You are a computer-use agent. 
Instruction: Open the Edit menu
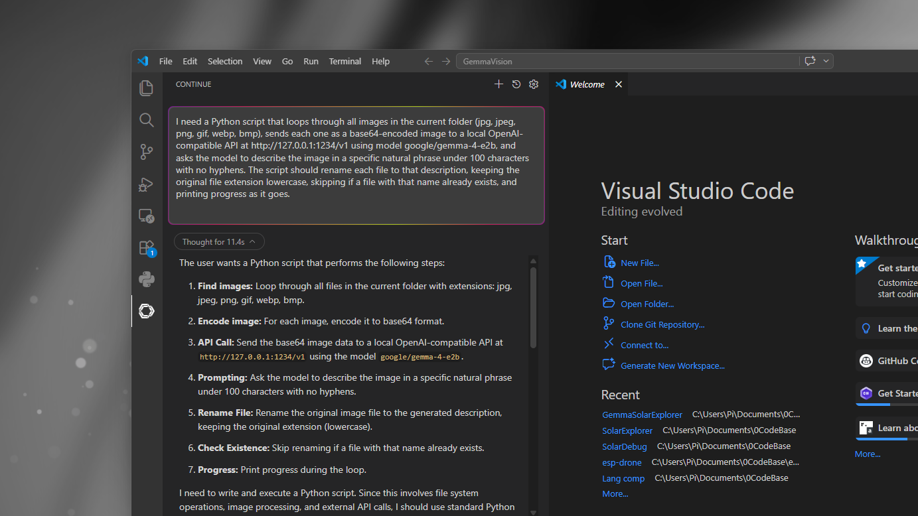click(x=190, y=61)
